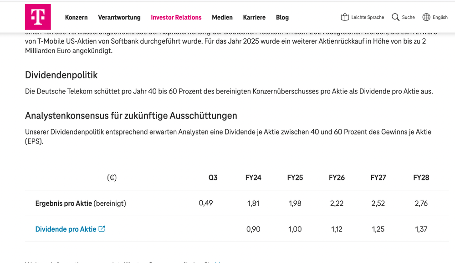The height and width of the screenshot is (263, 455).
Task: Select the FY28 column header
Action: (421, 178)
